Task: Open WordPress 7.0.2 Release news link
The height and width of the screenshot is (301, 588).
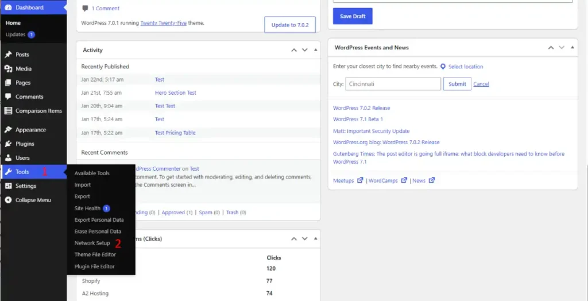Action: 362,108
